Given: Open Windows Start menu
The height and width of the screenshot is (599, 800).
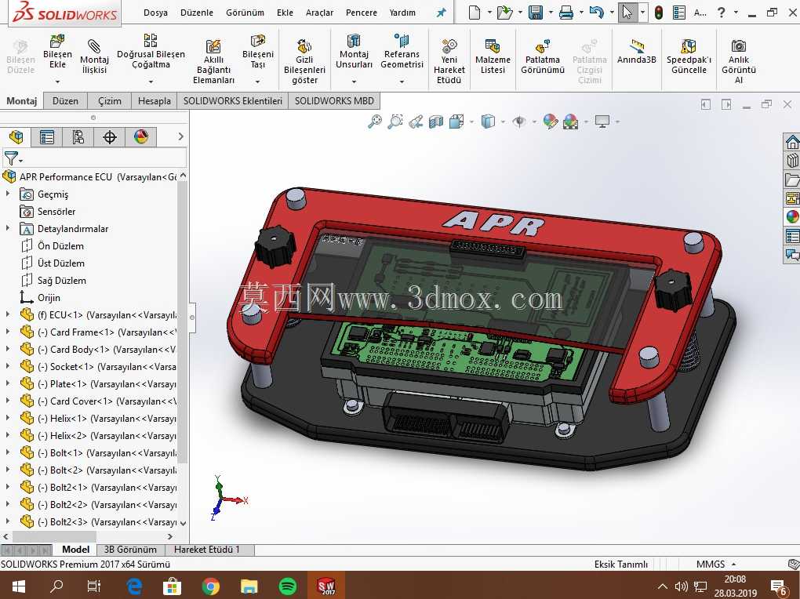Looking at the screenshot, I should (x=18, y=586).
